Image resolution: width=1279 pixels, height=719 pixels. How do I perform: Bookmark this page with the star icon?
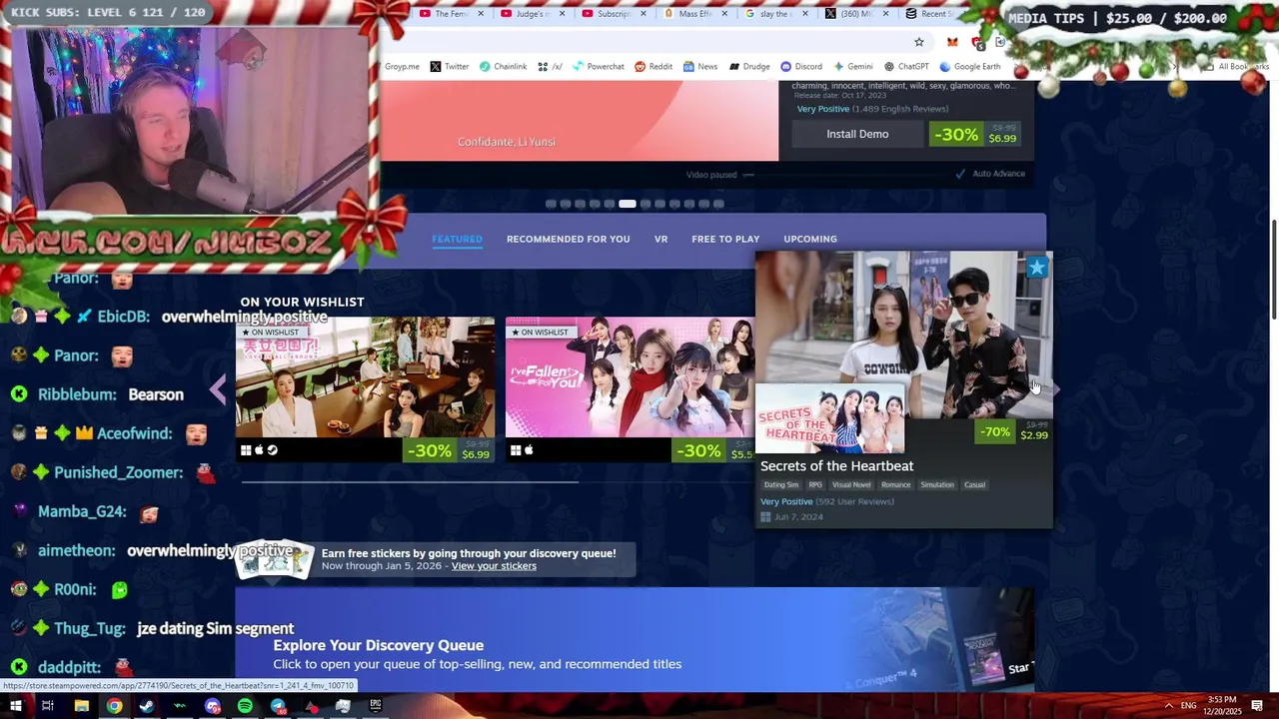pyautogui.click(x=918, y=42)
